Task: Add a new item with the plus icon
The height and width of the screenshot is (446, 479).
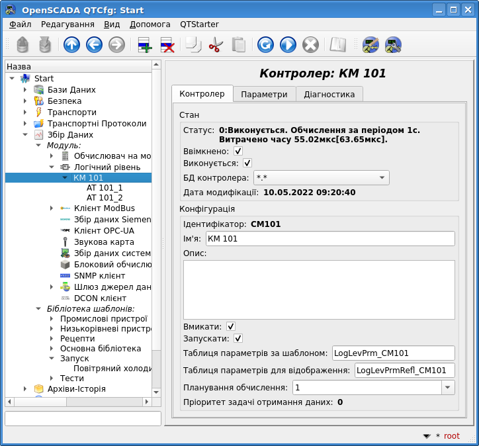Action: click(x=145, y=45)
